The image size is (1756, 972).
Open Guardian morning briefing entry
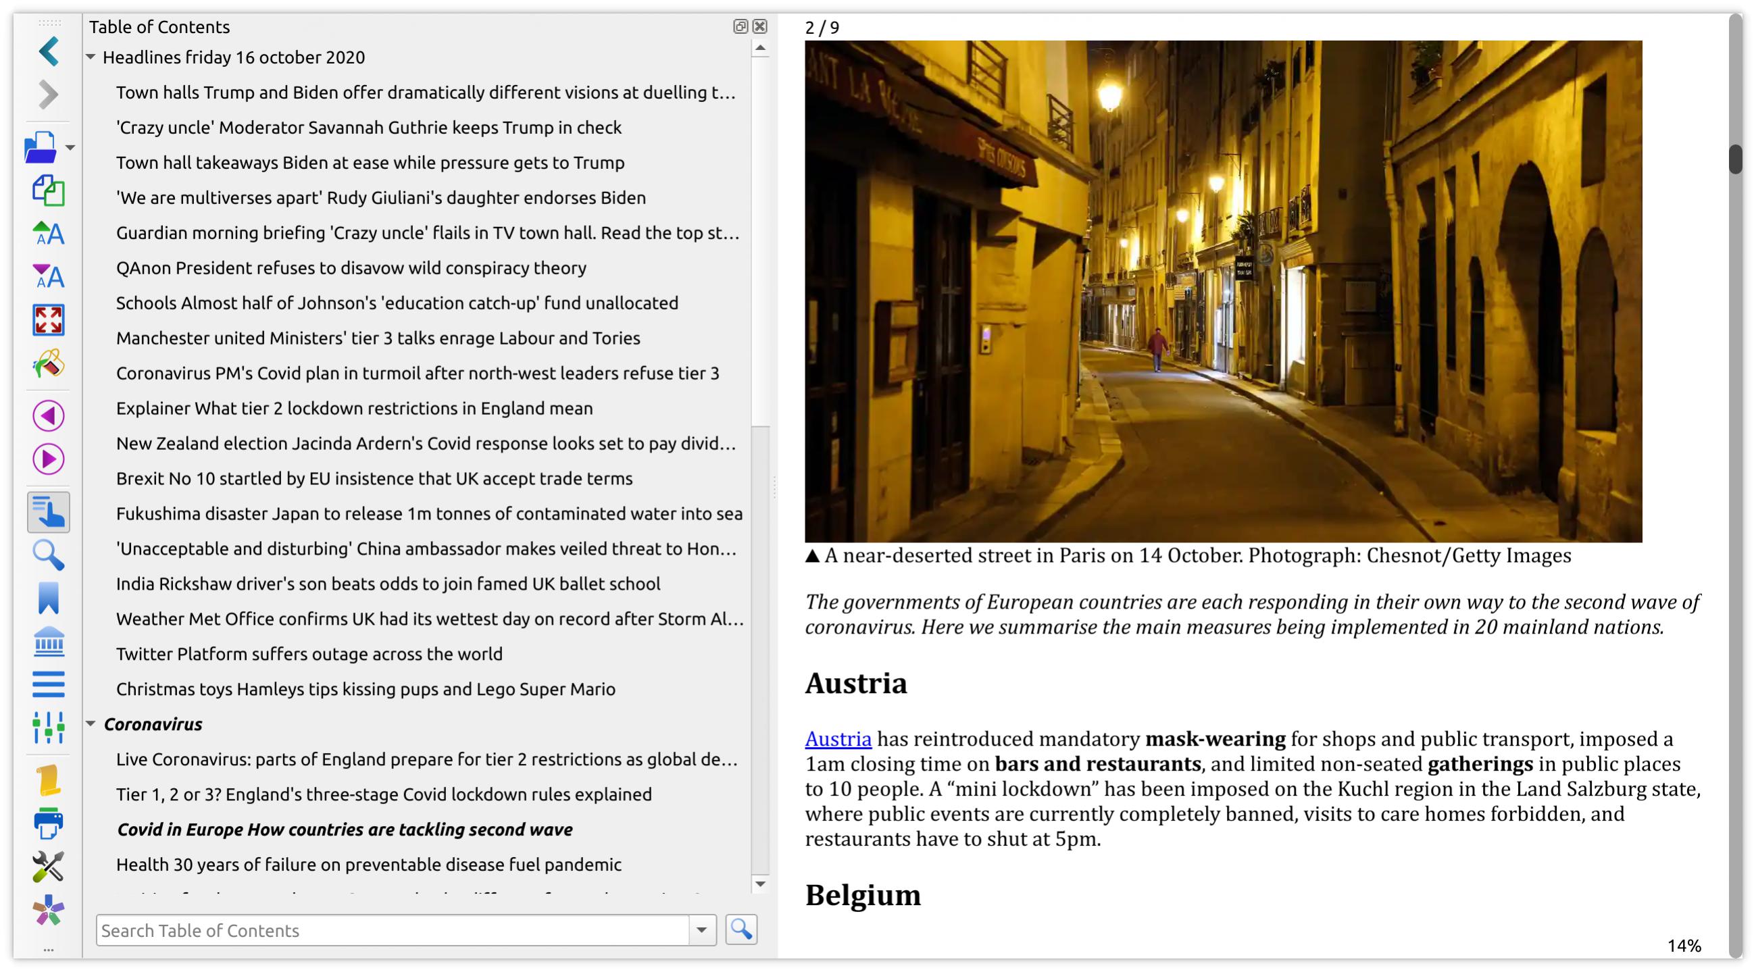[x=428, y=233]
